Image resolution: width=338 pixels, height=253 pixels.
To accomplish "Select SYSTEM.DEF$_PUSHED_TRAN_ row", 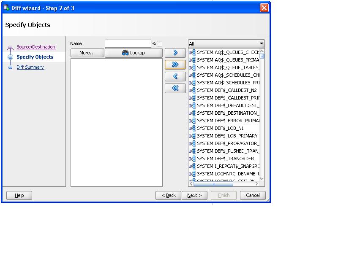I will [224, 151].
